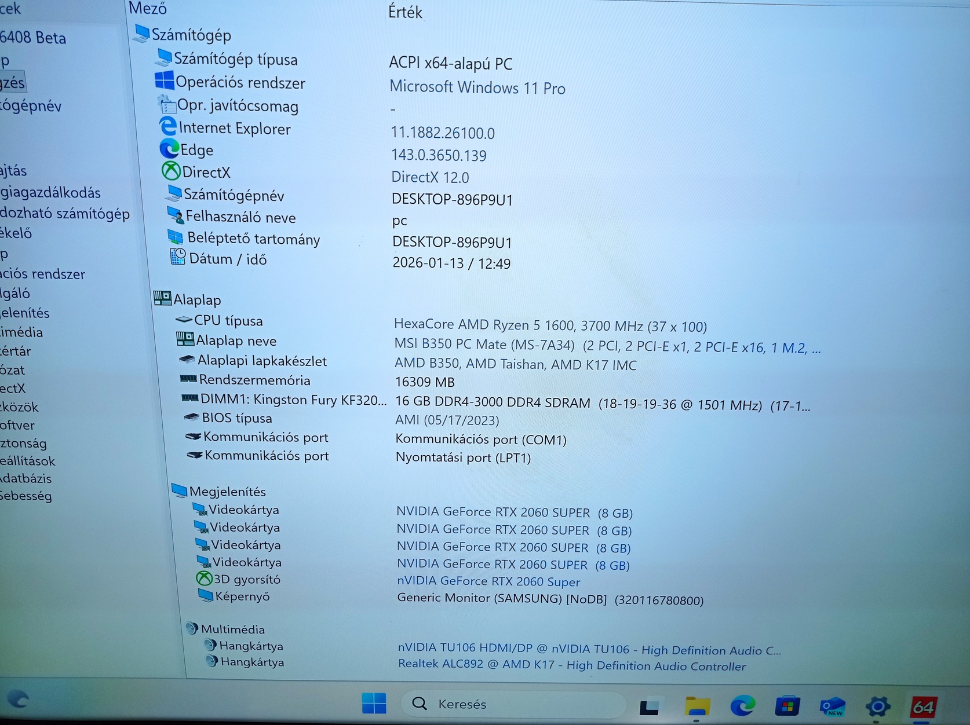970x725 pixels.
Task: Click the Keresés search box on the taskbar
Action: tap(513, 704)
